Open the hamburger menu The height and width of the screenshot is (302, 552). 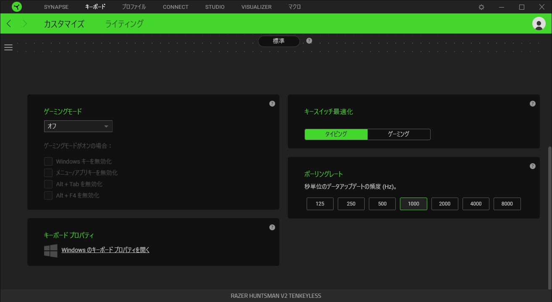pos(8,47)
